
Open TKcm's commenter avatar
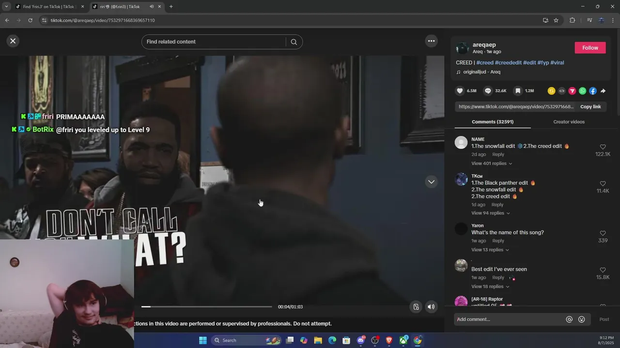[461, 179]
